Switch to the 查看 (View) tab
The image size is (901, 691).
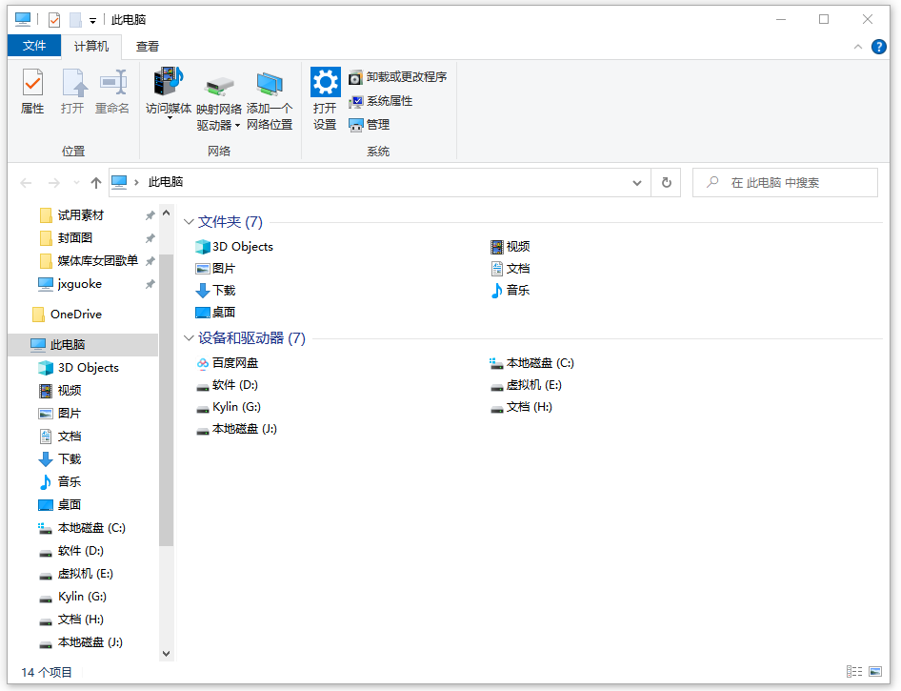148,46
